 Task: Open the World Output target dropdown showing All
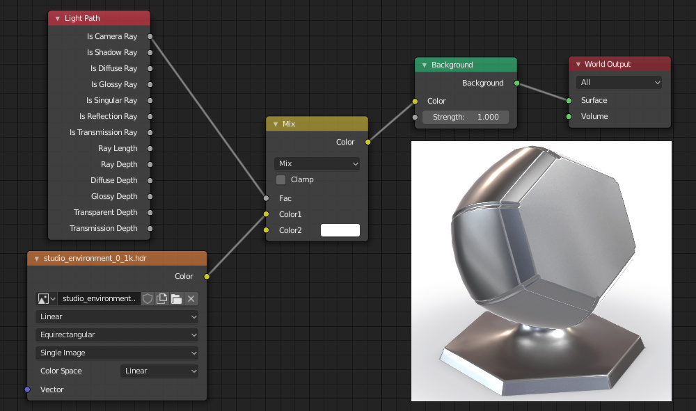pos(619,83)
